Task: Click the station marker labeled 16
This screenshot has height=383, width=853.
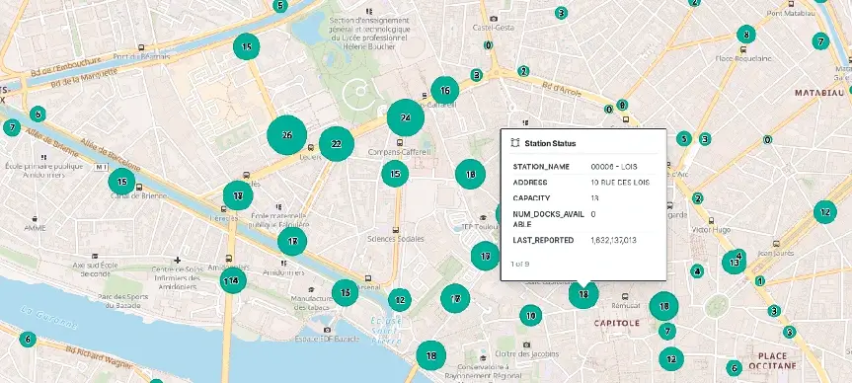Action: (x=445, y=90)
